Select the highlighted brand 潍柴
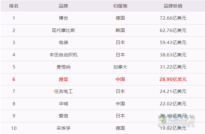The height and width of the screenshot is (134, 205). (x=63, y=79)
